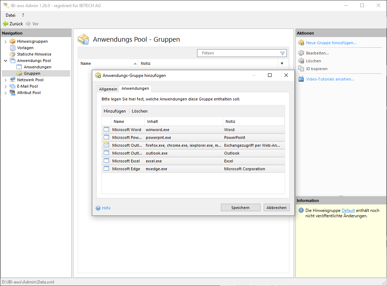This screenshot has height=286, width=387.
Task: Open the Datei menu
Action: coord(10,15)
